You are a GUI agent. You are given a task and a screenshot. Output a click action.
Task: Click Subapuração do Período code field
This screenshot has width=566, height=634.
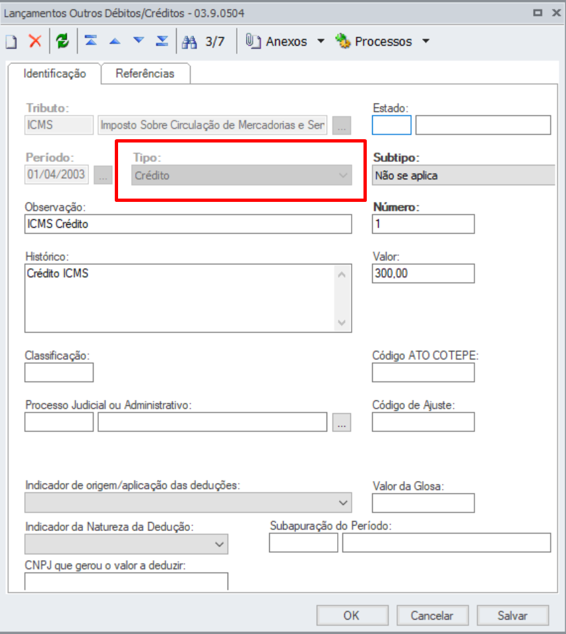[x=303, y=542]
